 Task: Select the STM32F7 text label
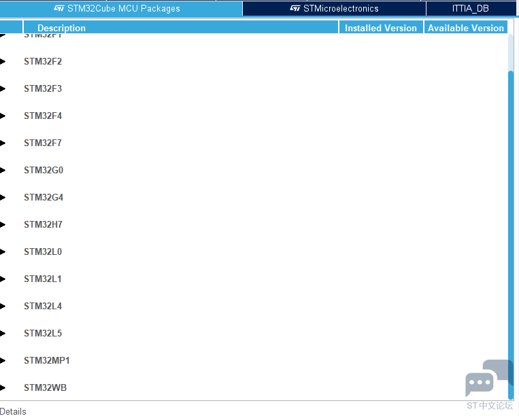click(x=43, y=143)
